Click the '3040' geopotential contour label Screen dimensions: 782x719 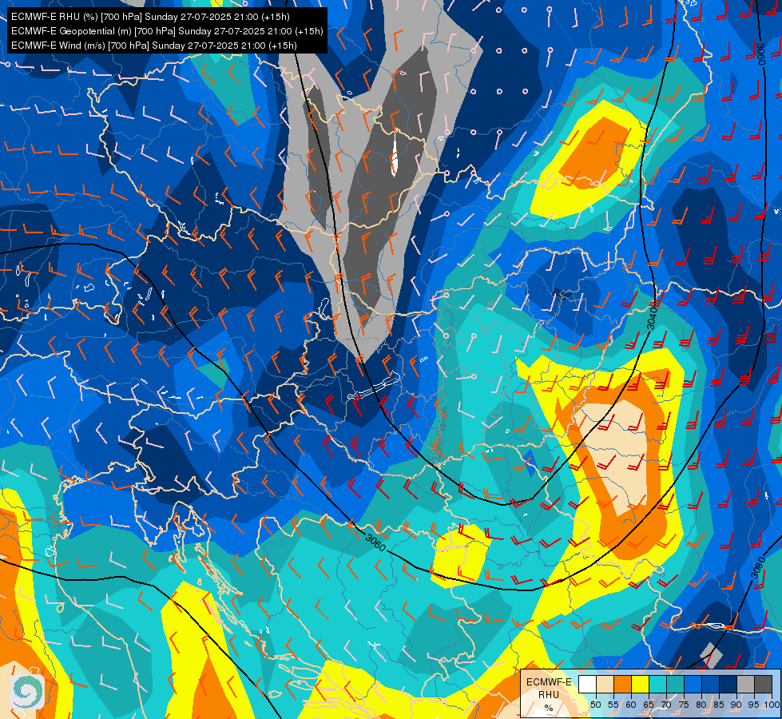click(x=653, y=318)
